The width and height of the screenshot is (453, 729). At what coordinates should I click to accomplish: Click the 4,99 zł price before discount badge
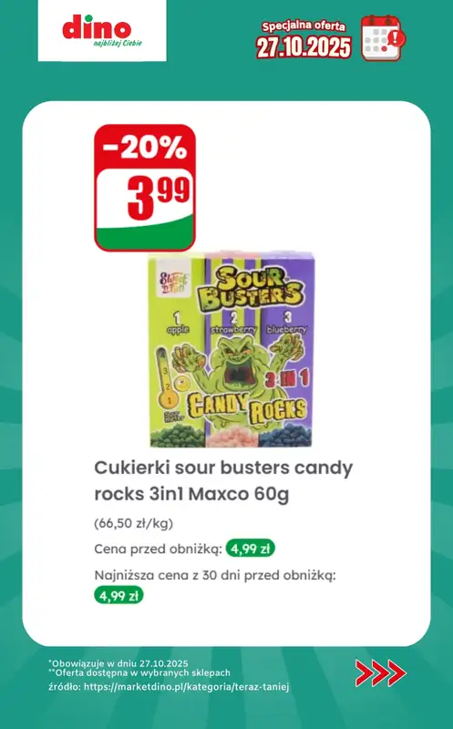(251, 549)
